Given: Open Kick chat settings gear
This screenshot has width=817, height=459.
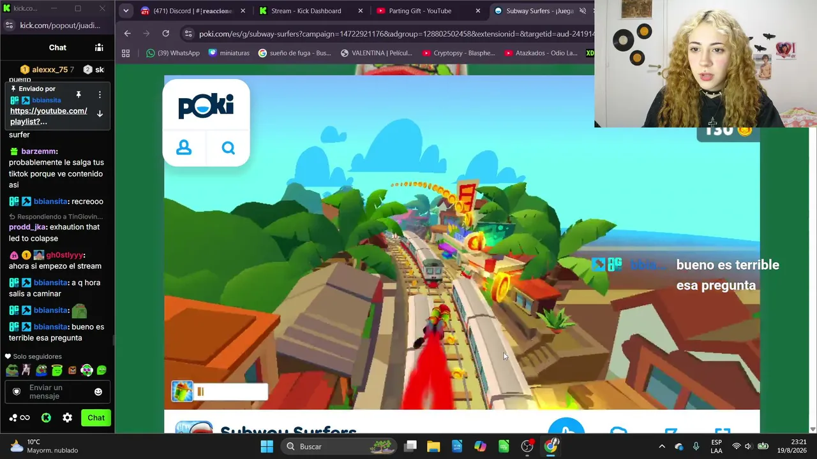Looking at the screenshot, I should [68, 418].
